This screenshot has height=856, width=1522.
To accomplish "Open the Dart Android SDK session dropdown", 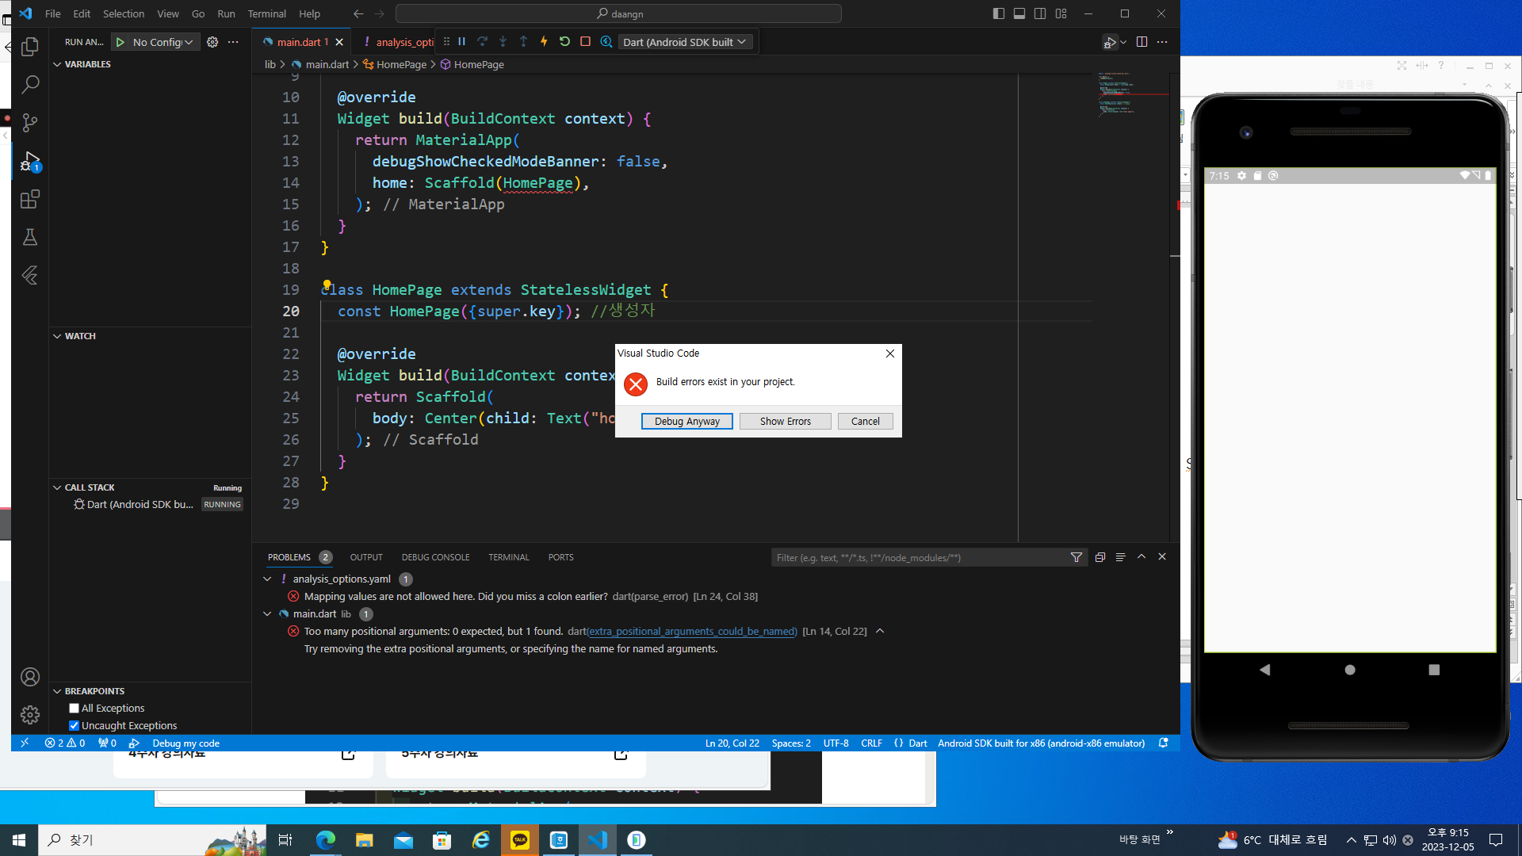I will tap(684, 42).
